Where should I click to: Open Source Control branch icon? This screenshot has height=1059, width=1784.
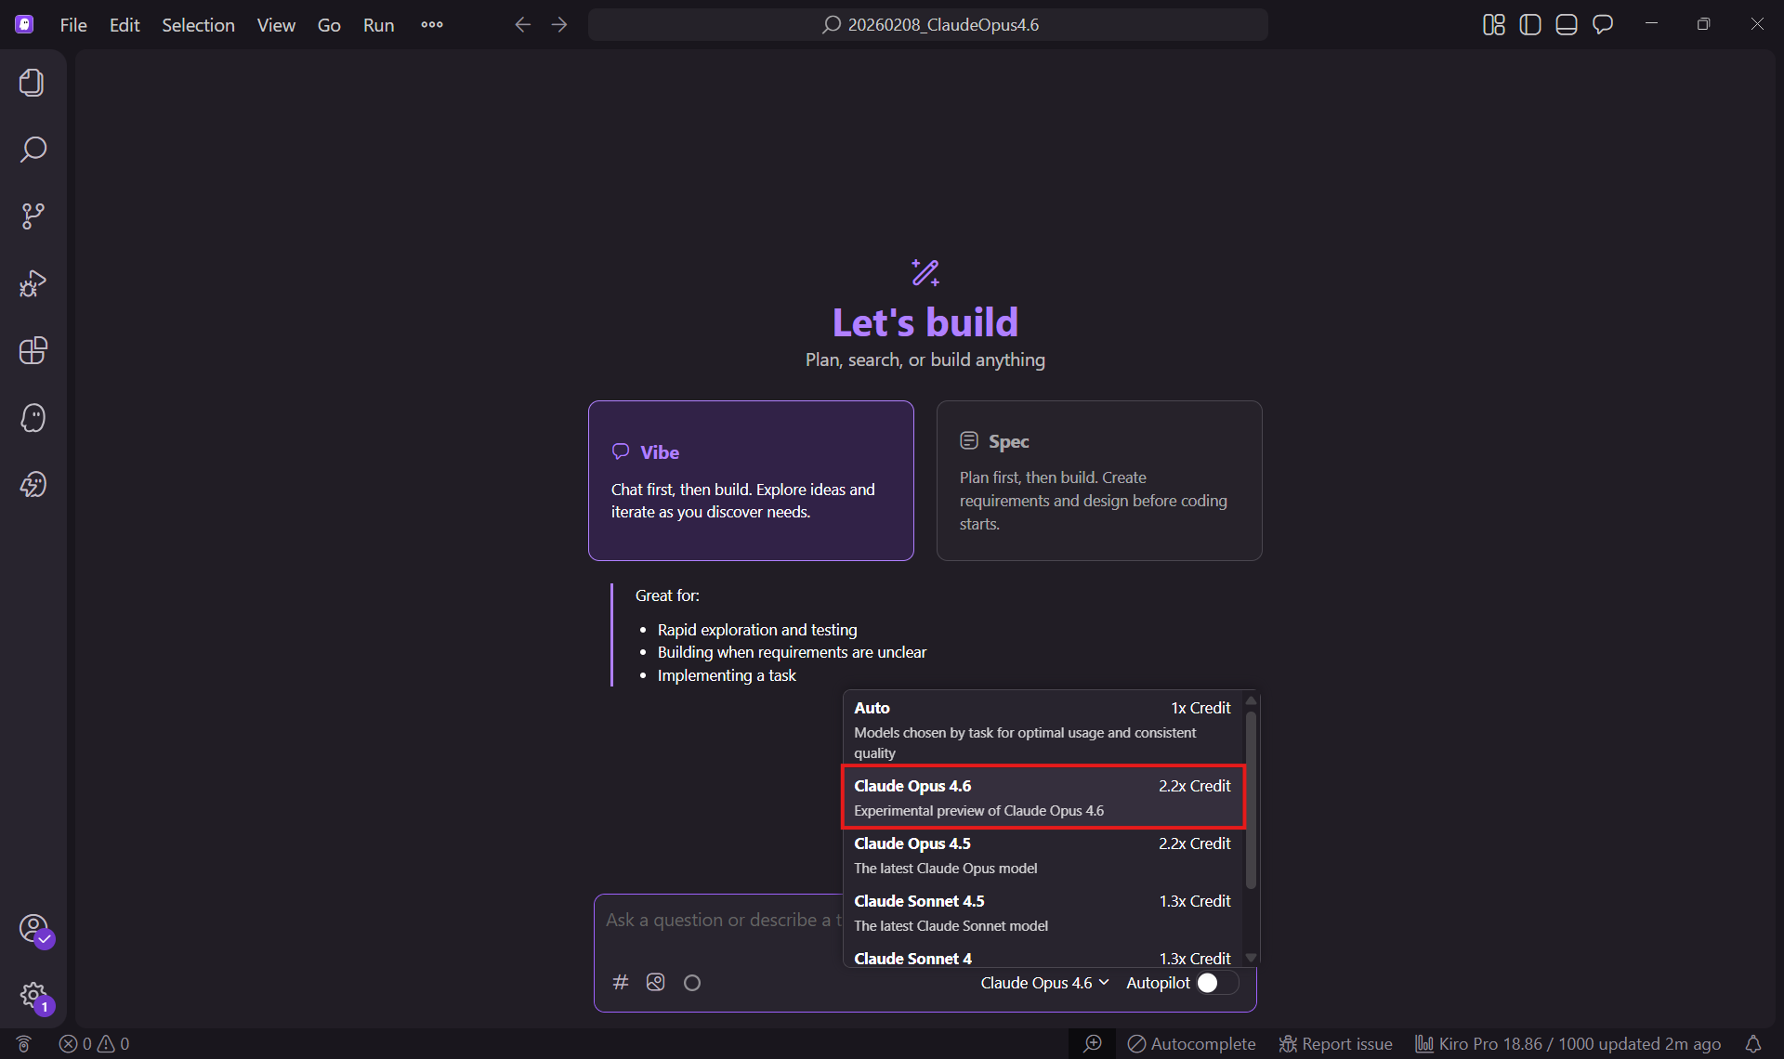click(33, 216)
